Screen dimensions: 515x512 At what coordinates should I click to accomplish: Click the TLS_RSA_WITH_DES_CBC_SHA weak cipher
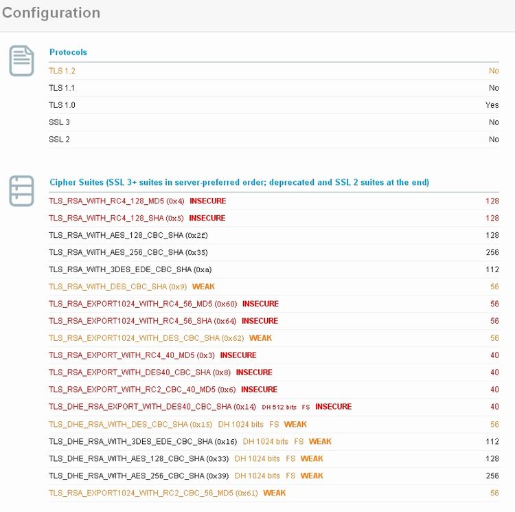[117, 287]
